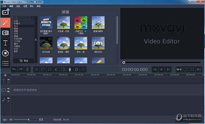Click the Play button under preview
Viewport: 205px width, 124px height.
click(x=162, y=69)
